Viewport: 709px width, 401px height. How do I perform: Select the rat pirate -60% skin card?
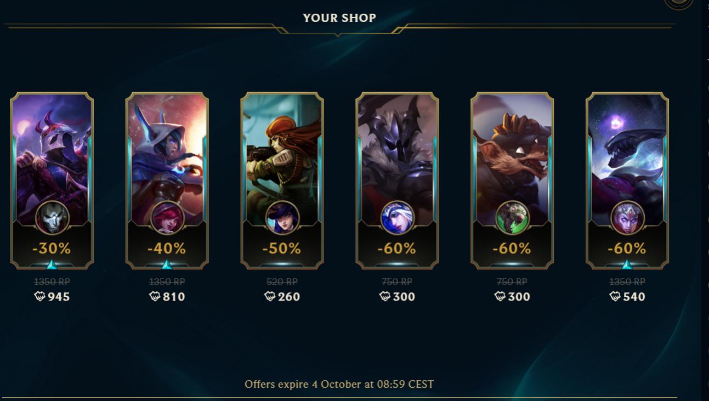[513, 181]
